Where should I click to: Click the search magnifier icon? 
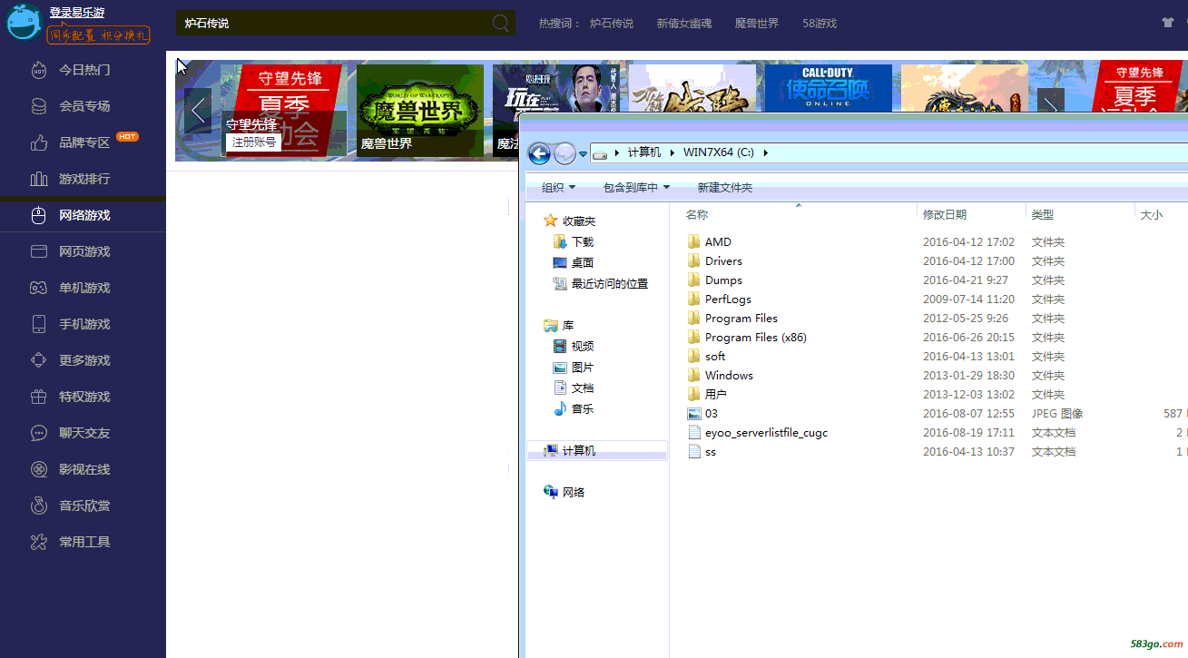pos(501,23)
